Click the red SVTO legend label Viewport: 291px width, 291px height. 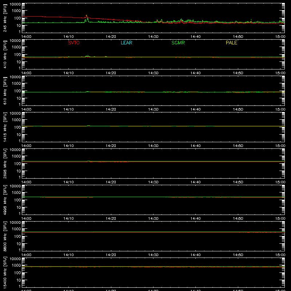pos(74,43)
